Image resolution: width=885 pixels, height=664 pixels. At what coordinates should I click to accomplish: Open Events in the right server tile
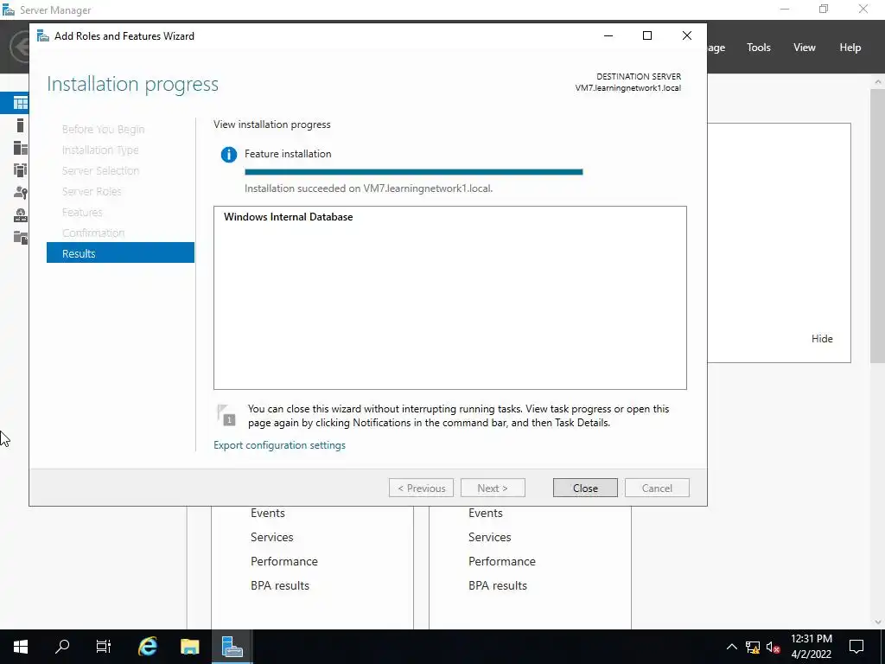(x=486, y=513)
